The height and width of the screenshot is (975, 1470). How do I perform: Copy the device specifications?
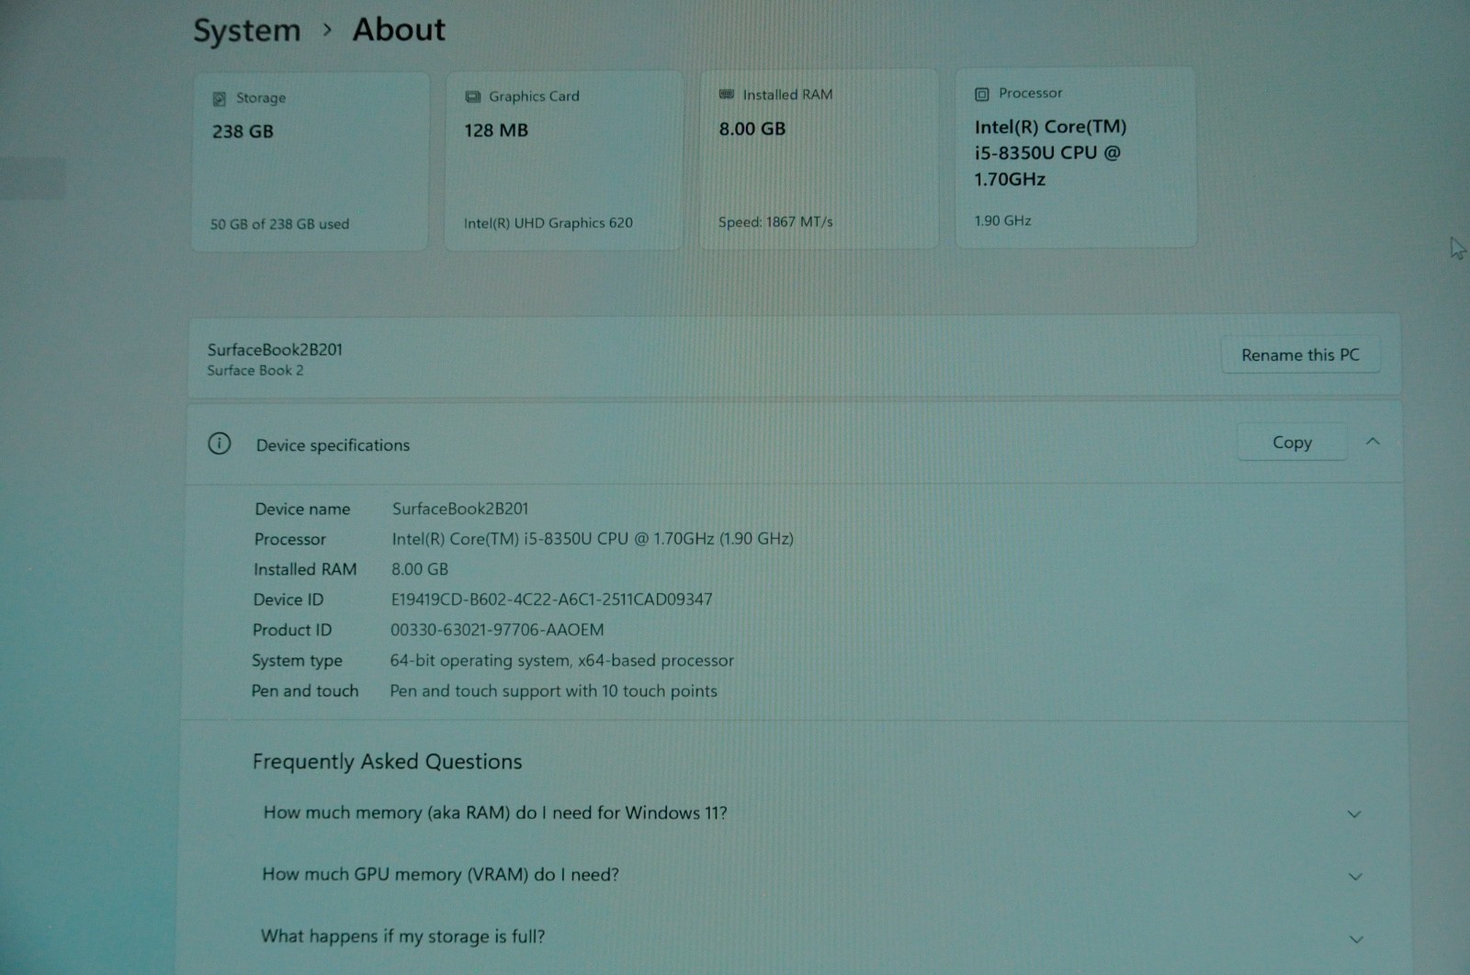[1292, 443]
